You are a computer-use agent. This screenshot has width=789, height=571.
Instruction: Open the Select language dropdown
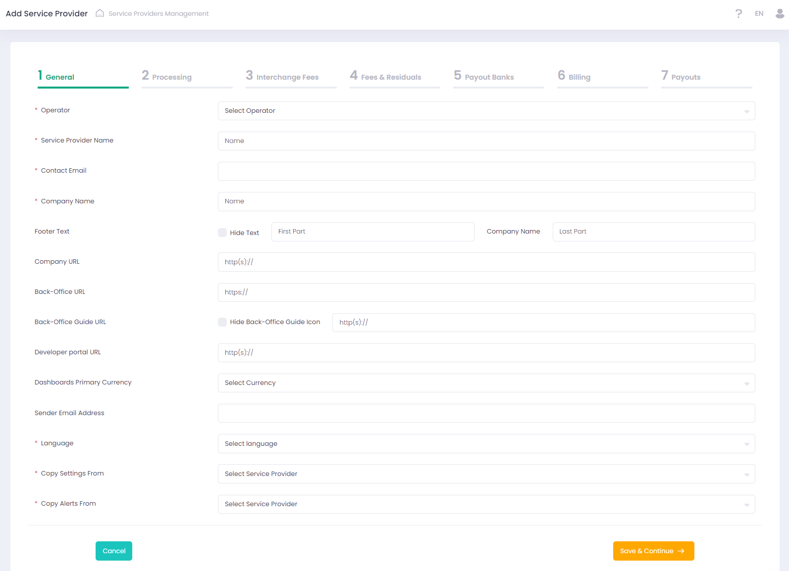(486, 444)
